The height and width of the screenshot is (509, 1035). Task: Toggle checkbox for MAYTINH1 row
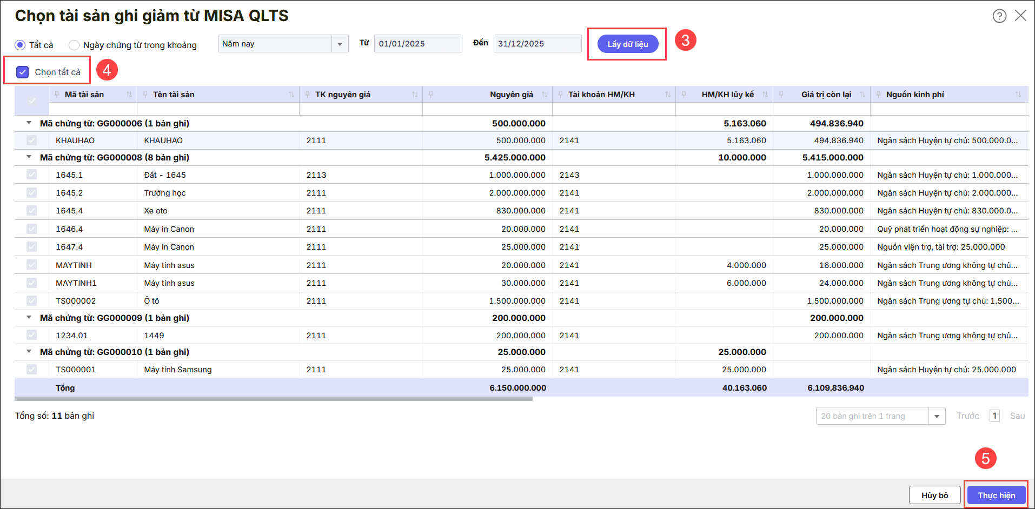[31, 283]
